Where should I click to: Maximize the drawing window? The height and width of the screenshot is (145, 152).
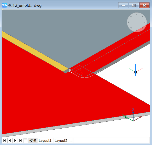click(134, 5)
